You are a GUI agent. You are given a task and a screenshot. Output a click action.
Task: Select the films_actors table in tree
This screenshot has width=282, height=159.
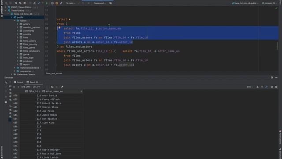coord(30,41)
